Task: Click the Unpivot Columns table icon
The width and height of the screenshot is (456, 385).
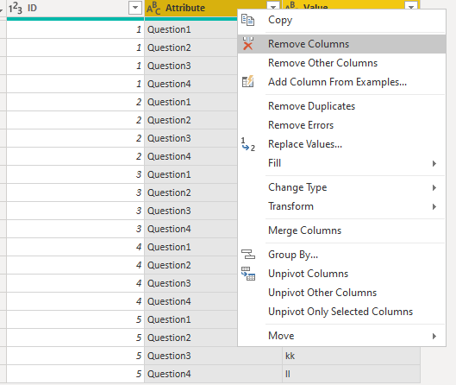Action: point(248,274)
